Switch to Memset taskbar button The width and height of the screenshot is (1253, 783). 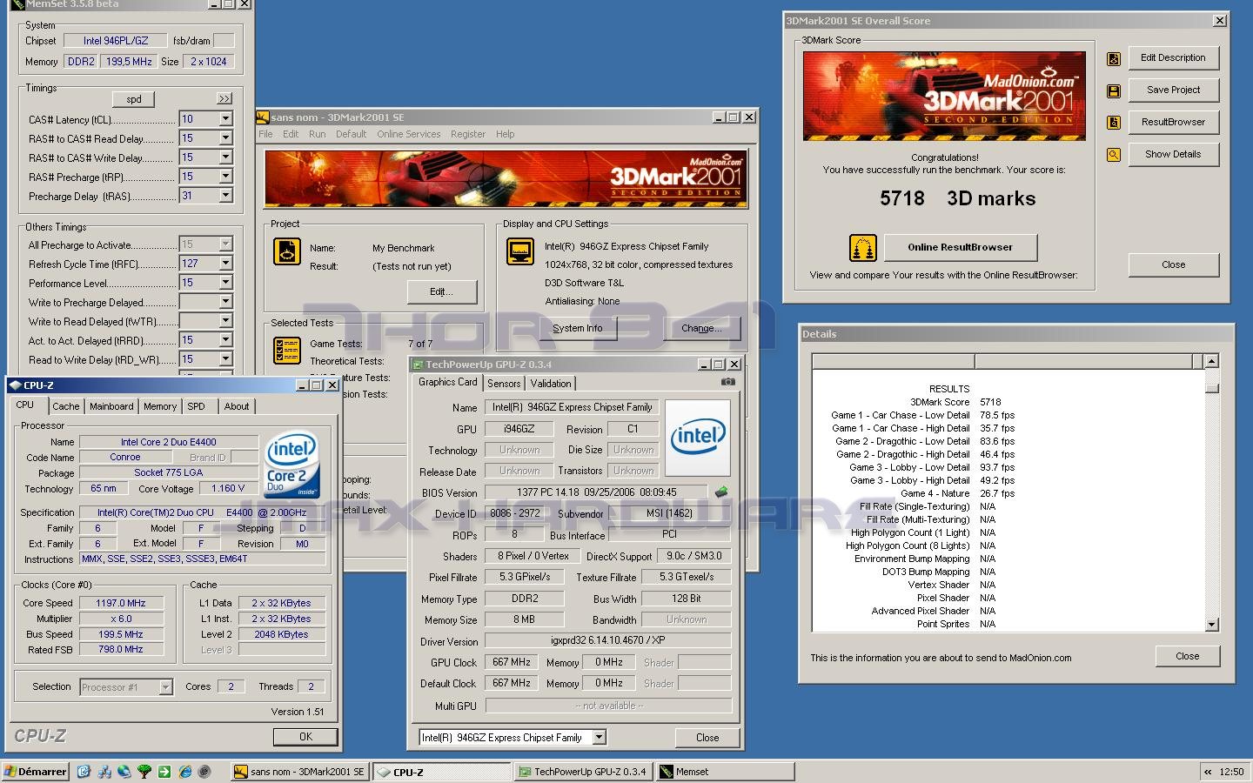tap(725, 772)
